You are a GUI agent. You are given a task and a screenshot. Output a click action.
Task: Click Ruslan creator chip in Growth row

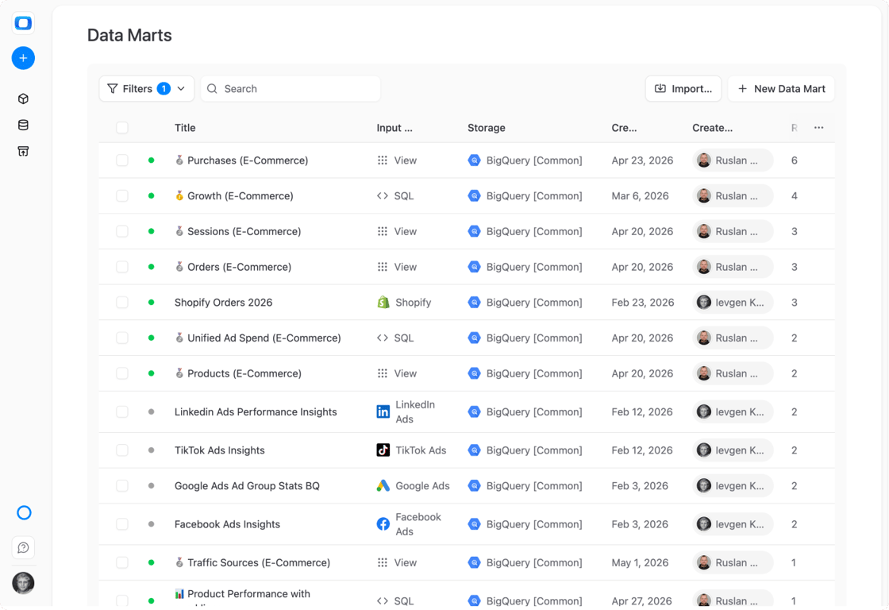click(733, 195)
